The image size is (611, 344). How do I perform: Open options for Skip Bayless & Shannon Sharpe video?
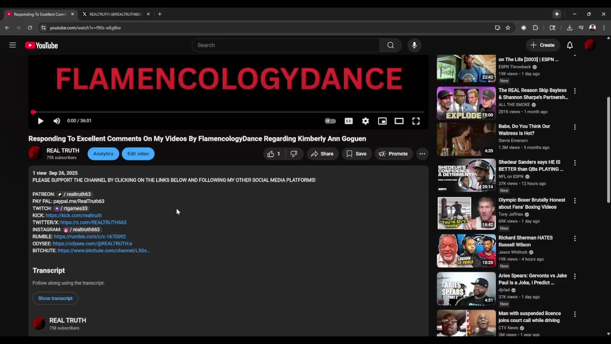(575, 91)
